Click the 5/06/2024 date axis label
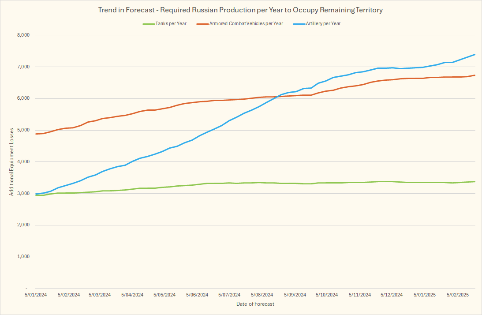 coord(197,295)
